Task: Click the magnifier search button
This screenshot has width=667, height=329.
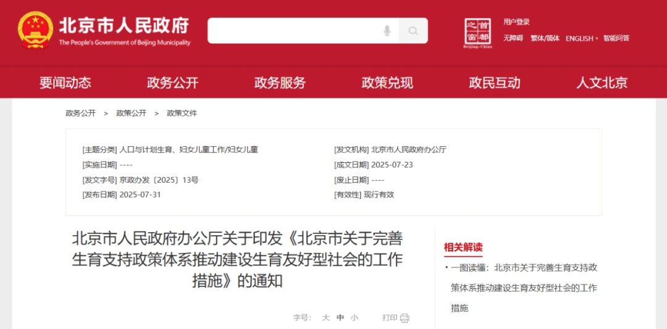Action: [413, 31]
